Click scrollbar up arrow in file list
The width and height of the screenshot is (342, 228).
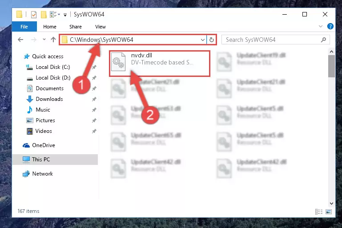pos(331,52)
